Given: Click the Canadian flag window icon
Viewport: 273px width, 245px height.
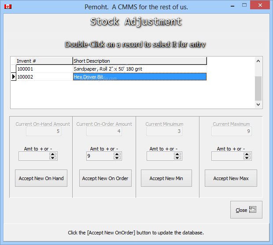Looking at the screenshot, I should 8,7.
